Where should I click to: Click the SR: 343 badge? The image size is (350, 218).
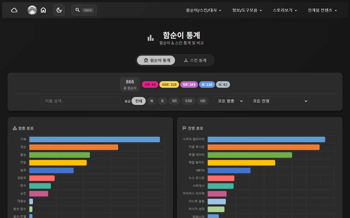pyautogui.click(x=189, y=84)
